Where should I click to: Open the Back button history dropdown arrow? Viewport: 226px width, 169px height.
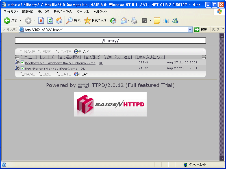tap(21, 21)
